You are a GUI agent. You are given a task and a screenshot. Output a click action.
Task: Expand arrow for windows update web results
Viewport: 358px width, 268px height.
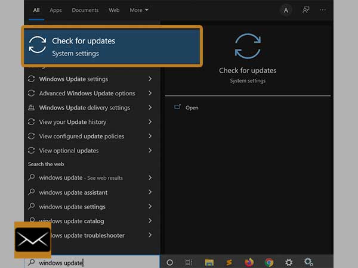tap(150, 177)
